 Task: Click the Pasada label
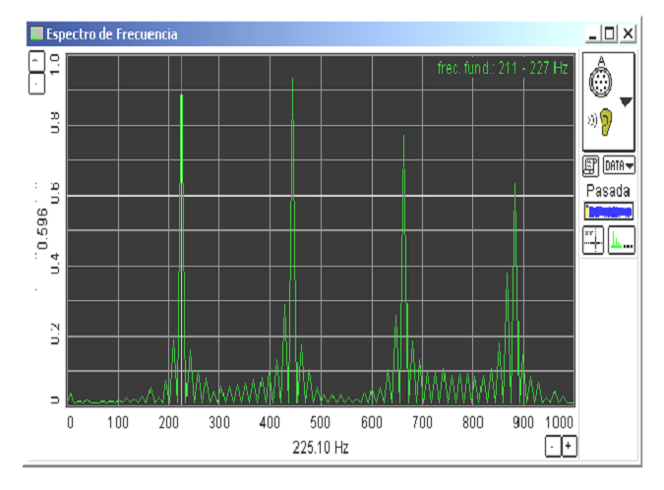[608, 191]
